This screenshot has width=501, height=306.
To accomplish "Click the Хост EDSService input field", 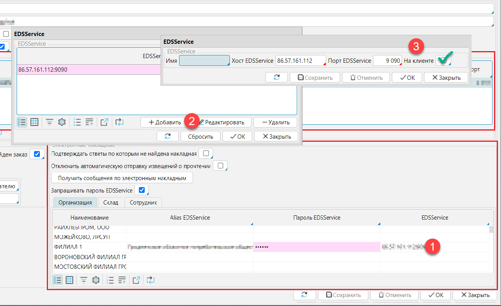I will (300, 61).
